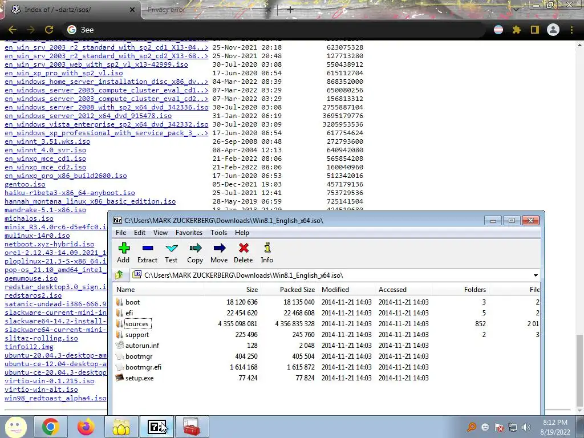584x438 pixels.
Task: Open the en_win_xp_pro_with_sp2_vl.iso link
Action: point(64,73)
